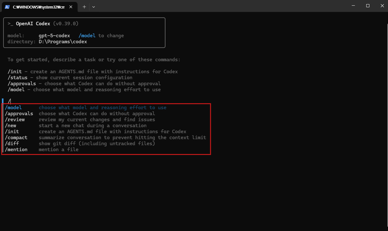Click the D:\Programs\codex directory path
Viewport: 388px width, 231px height.
tap(62, 42)
